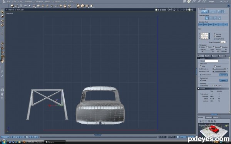Click the collapse handle above the Preview panel
The image size is (231, 144).
pos(214,114)
